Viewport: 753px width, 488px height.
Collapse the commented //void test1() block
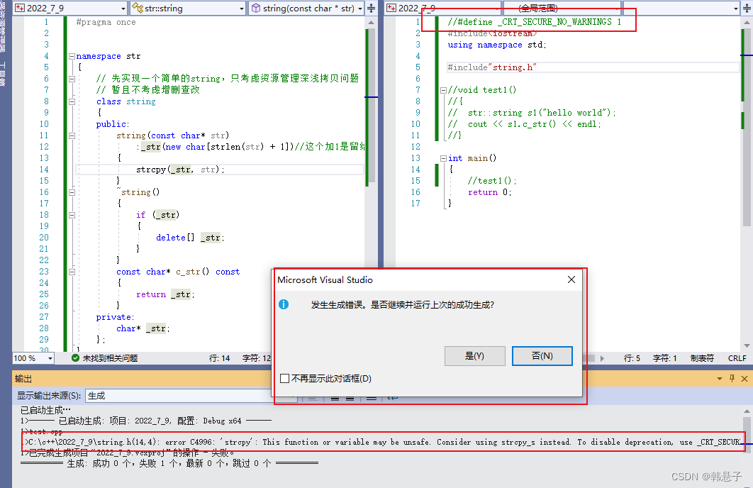click(444, 90)
